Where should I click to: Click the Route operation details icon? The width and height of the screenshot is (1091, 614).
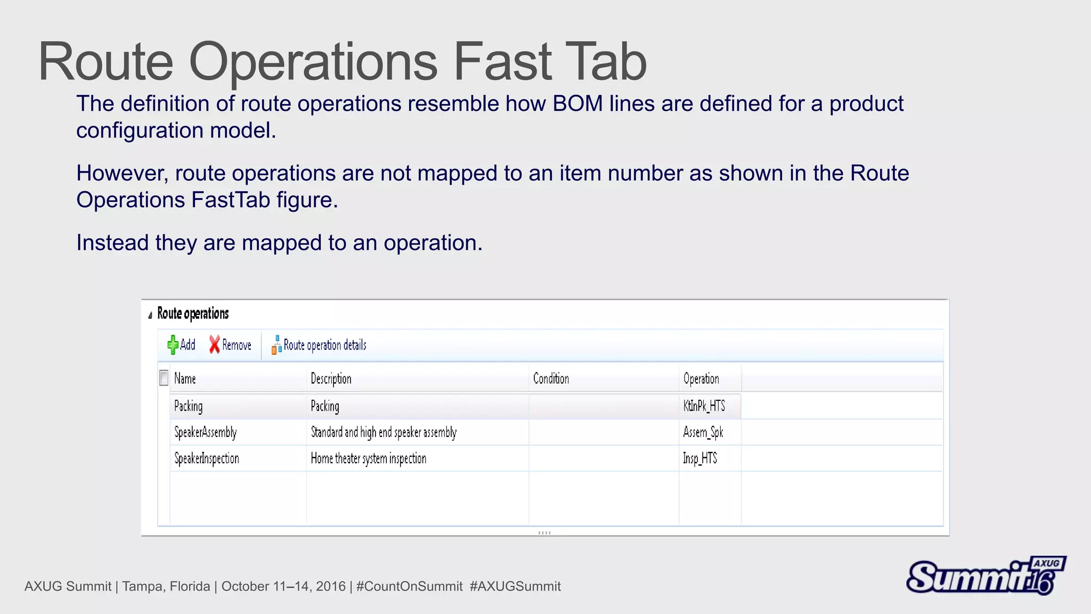coord(276,345)
